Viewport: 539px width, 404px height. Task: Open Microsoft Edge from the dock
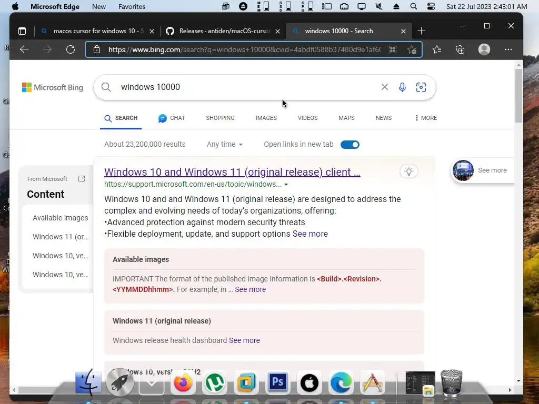click(341, 382)
